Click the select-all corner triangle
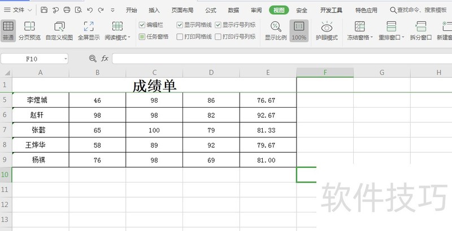452x231 pixels. pyautogui.click(x=6, y=73)
